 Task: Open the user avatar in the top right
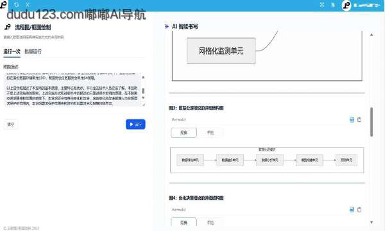pyautogui.click(x=346, y=5)
